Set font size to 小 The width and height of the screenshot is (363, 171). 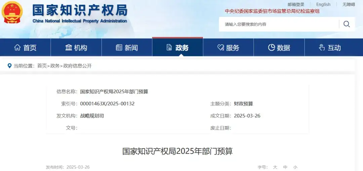pos(295,167)
